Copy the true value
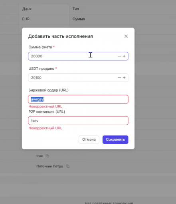This screenshot has width=176, height=204. 47,156
